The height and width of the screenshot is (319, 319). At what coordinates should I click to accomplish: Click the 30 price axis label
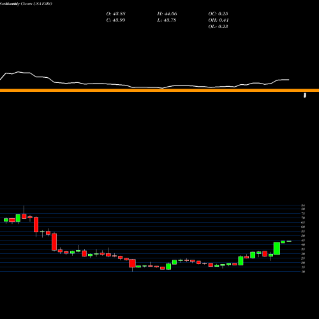click(303, 254)
